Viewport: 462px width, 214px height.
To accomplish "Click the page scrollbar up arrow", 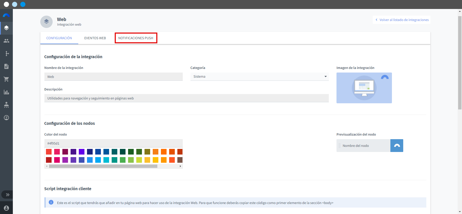I will (x=460, y=11).
